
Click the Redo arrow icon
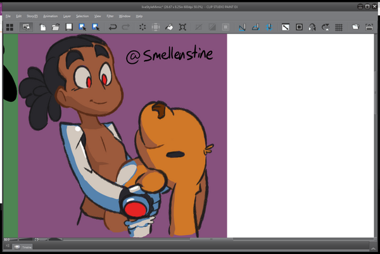tap(125, 27)
